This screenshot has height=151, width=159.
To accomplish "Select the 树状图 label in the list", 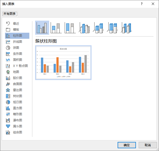I will (x=18, y=96).
